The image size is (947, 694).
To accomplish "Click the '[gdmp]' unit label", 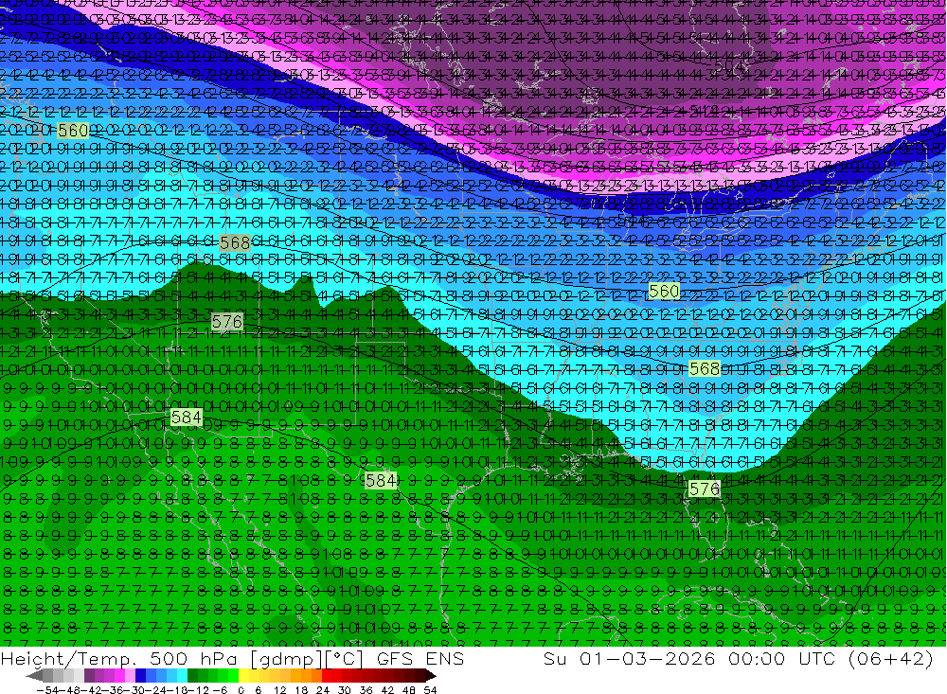I will 287,659.
